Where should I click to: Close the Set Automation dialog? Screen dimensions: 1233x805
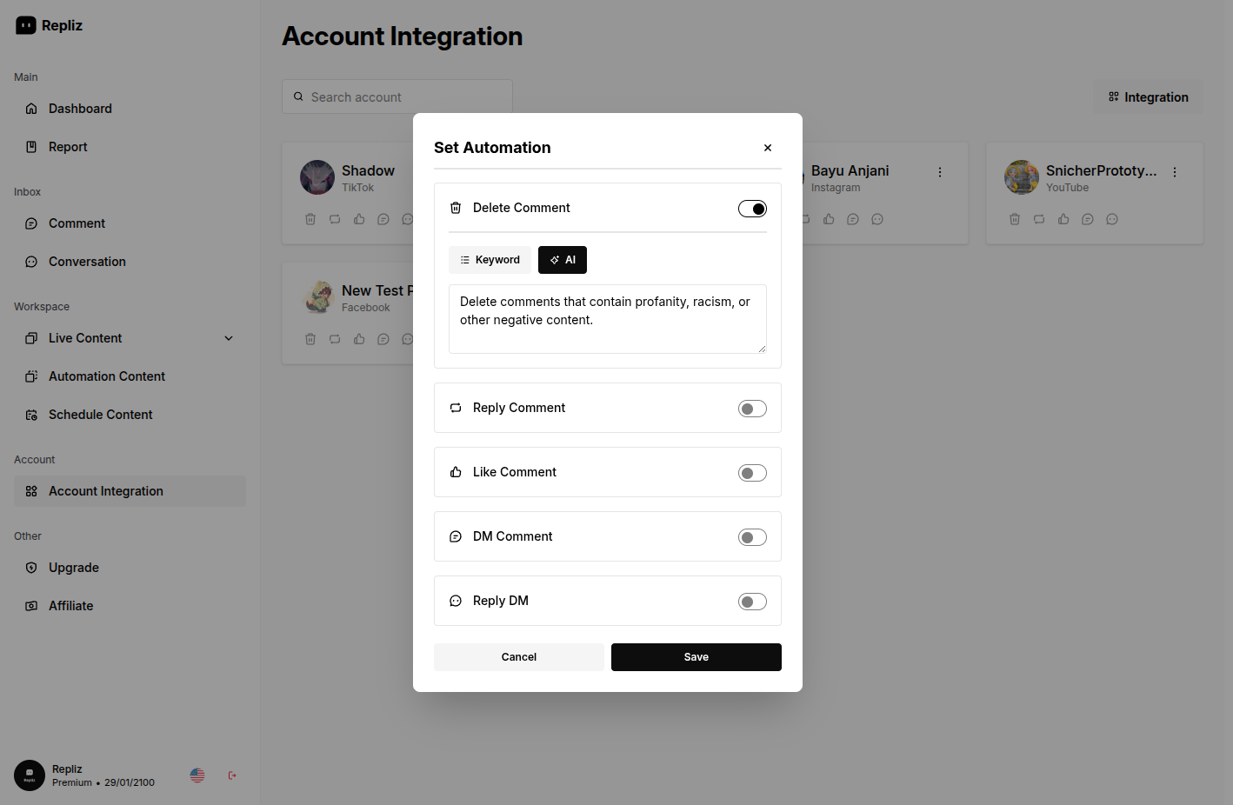coord(768,148)
